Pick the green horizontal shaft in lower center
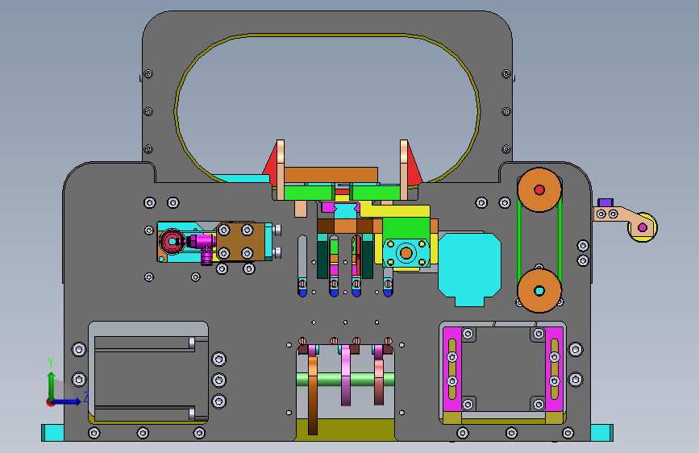 [346, 380]
